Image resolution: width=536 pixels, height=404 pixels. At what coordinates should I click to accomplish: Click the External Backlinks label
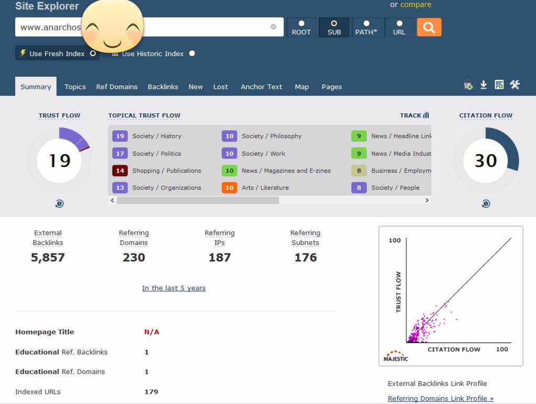click(48, 238)
